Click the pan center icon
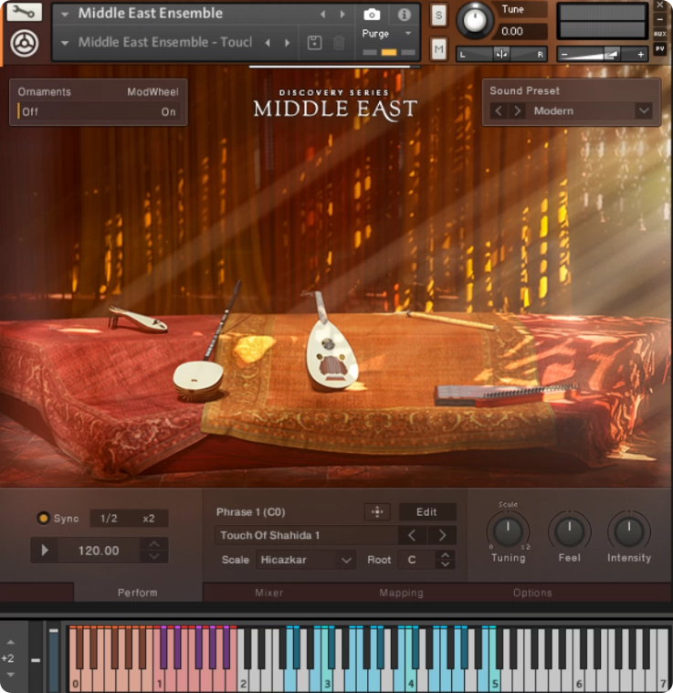This screenshot has width=673, height=693. pyautogui.click(x=501, y=54)
